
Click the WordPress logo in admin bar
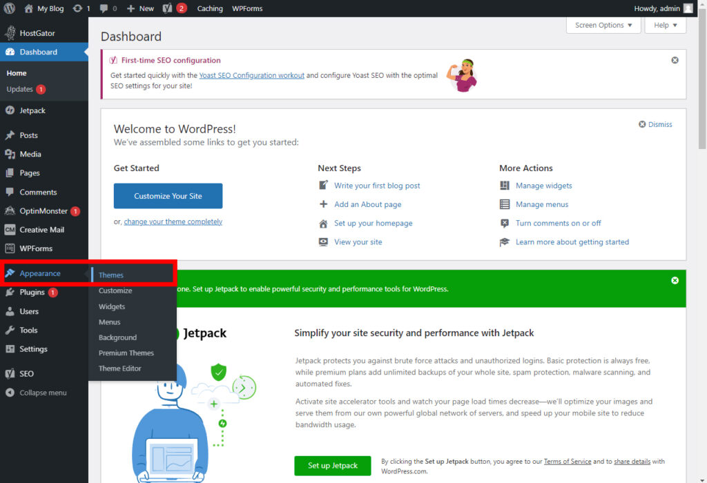[x=9, y=8]
